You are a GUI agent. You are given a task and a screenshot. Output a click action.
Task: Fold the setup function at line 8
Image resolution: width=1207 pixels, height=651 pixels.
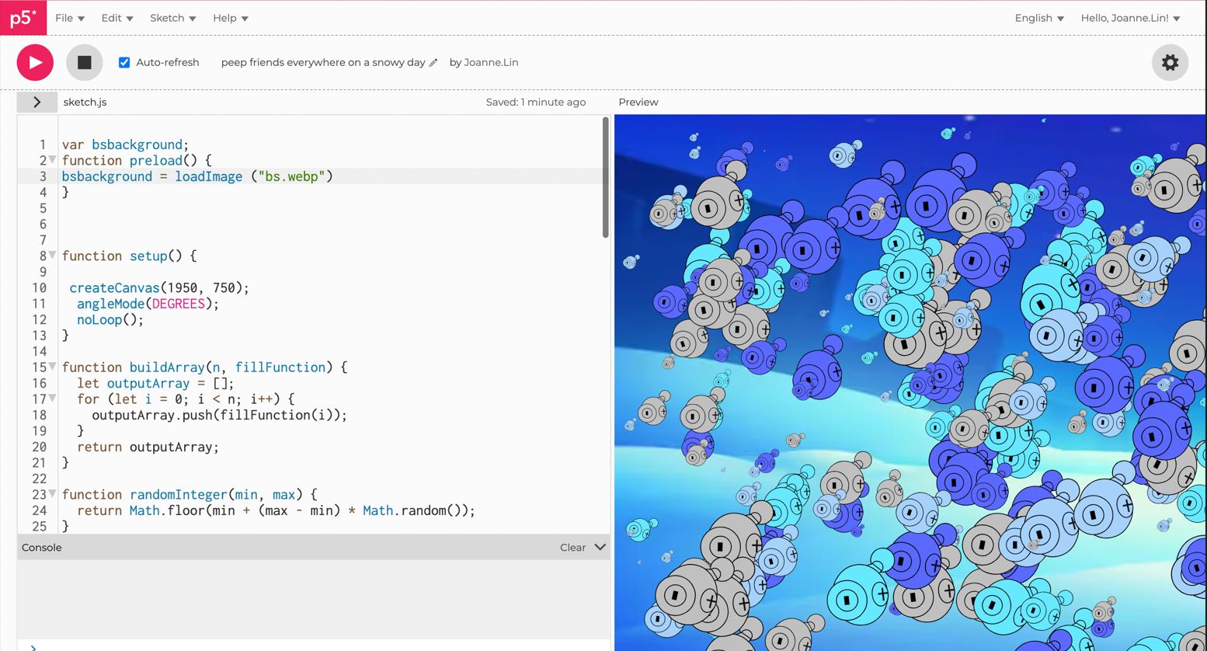(53, 256)
